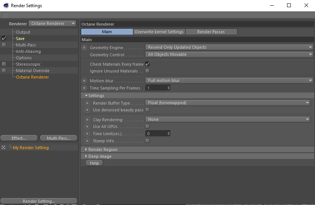Select My Render Setting preset

click(x=31, y=148)
